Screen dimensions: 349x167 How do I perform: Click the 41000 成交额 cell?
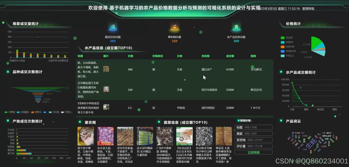[230, 69]
